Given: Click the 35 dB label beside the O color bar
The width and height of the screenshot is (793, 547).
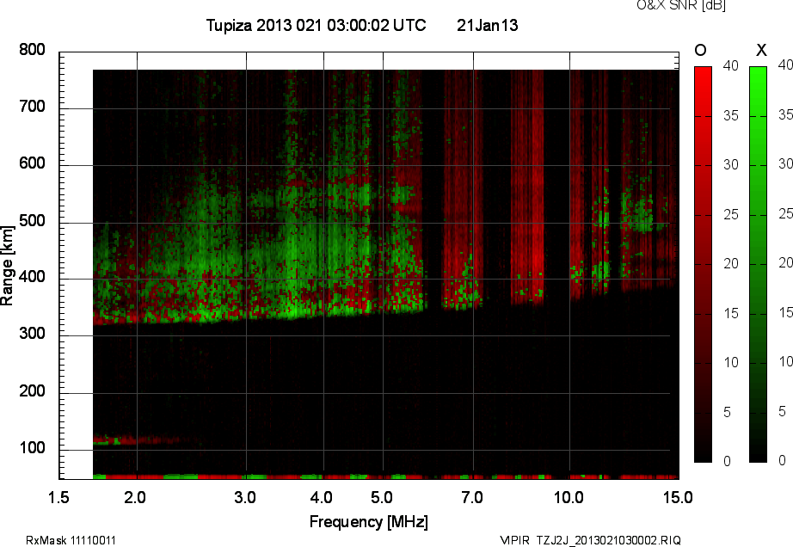Looking at the screenshot, I should point(730,116).
